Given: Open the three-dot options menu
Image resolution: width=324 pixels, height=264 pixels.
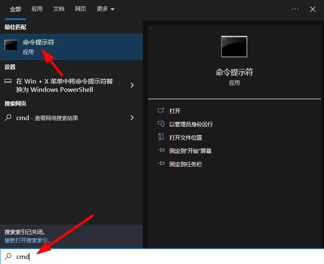Looking at the screenshot, I should (295, 9).
